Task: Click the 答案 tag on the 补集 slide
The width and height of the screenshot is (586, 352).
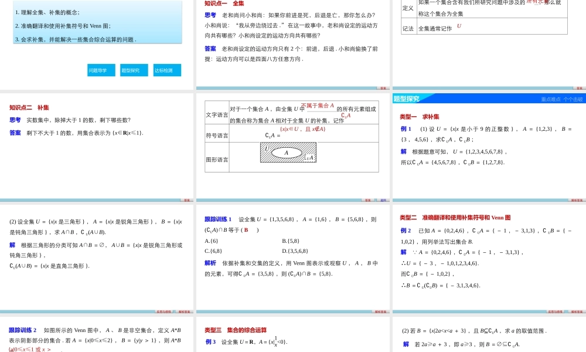Action: tap(185, 199)
